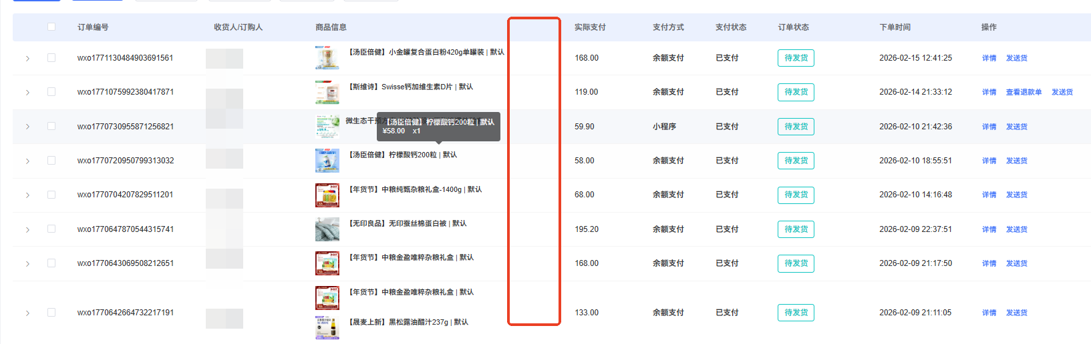Check the box for order wxo1770647870544315741
The height and width of the screenshot is (344, 1091).
click(51, 229)
